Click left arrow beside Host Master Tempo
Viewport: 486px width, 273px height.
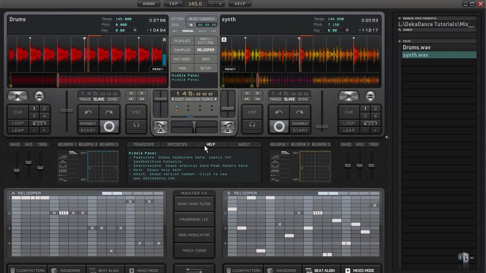coord(173,99)
